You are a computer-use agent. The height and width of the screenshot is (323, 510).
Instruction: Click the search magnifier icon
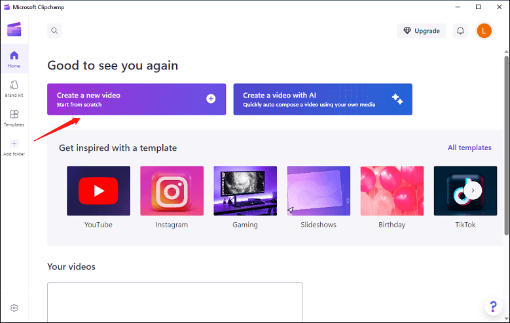tap(54, 31)
